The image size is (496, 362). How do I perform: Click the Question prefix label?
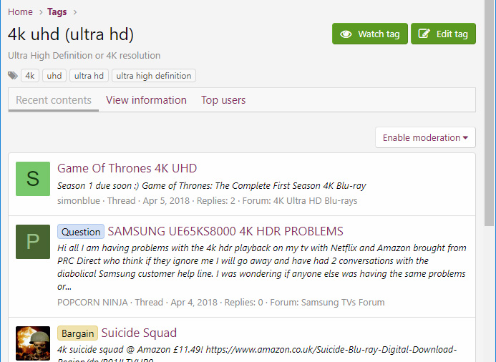pyautogui.click(x=81, y=232)
